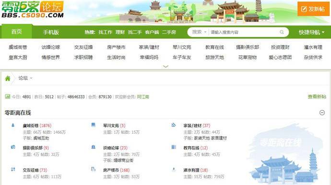Collapse the 零距离在线 section with minus button
Screen dimensions: 331x185
[x=322, y=113]
